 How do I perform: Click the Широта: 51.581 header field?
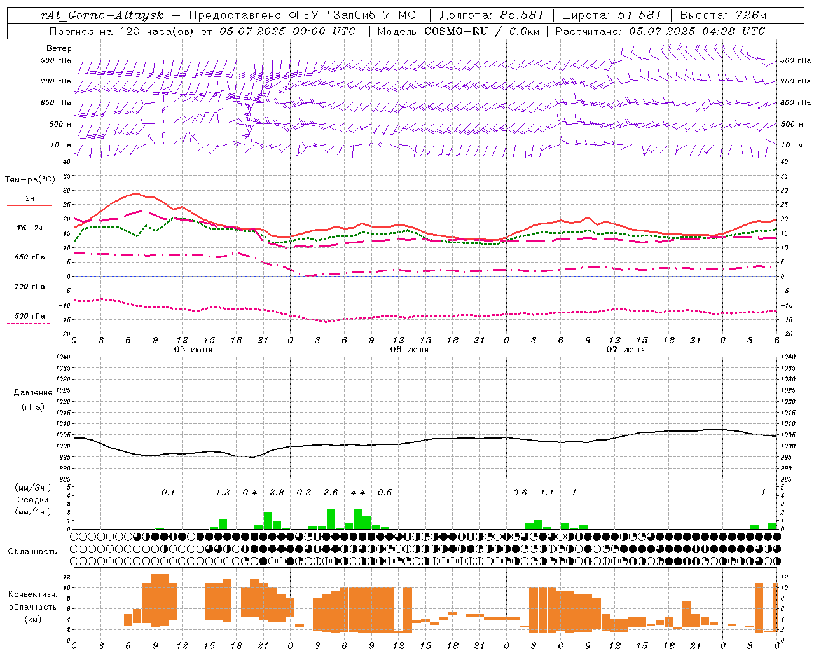click(612, 16)
